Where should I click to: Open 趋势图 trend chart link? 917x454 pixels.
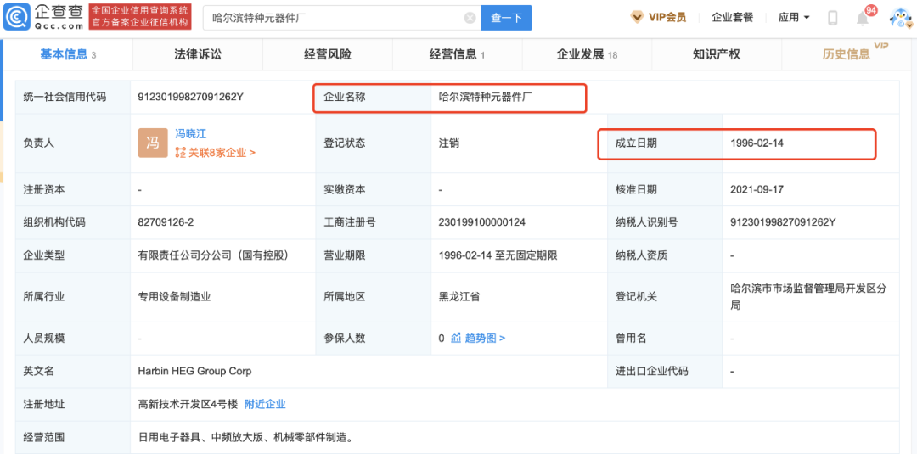tap(485, 339)
